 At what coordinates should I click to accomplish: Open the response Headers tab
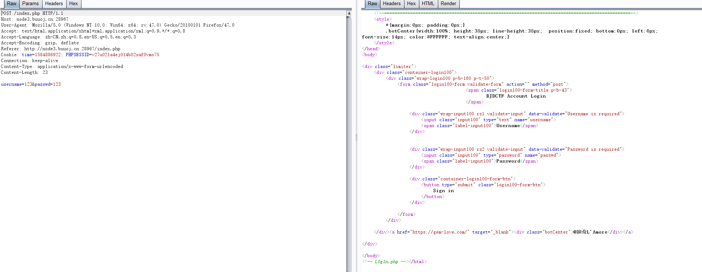(x=392, y=4)
